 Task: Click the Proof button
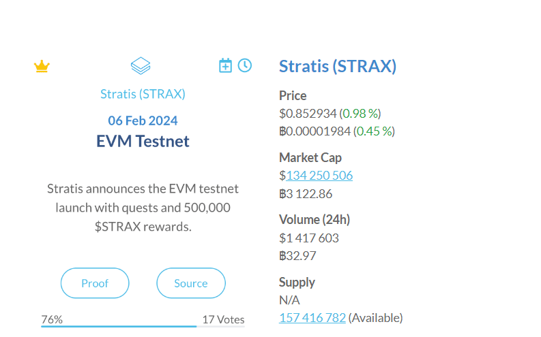pyautogui.click(x=95, y=283)
